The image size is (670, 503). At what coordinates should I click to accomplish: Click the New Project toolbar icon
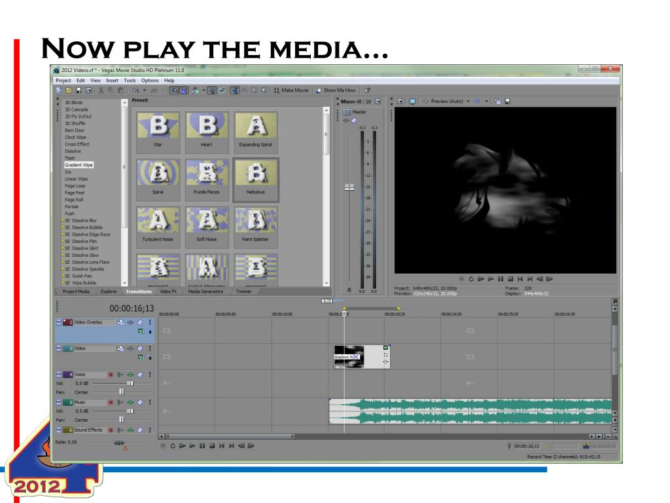point(59,90)
